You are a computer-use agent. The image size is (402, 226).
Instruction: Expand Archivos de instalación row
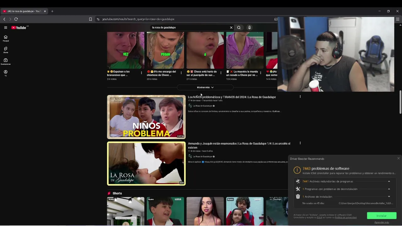389,197
